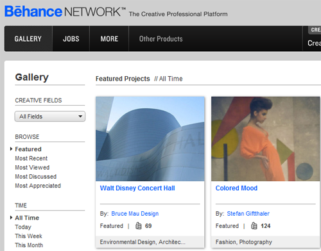Viewport: 321px width, 251px height.
Task: Open the All Fields creative fields dropdown
Action: tap(50, 117)
